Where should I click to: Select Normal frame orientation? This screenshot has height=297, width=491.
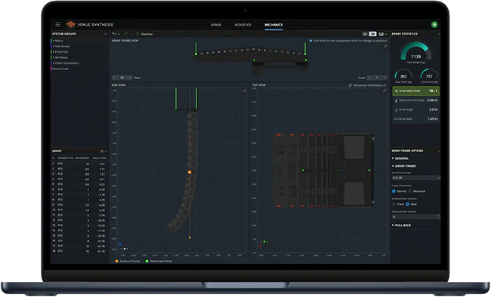click(394, 191)
